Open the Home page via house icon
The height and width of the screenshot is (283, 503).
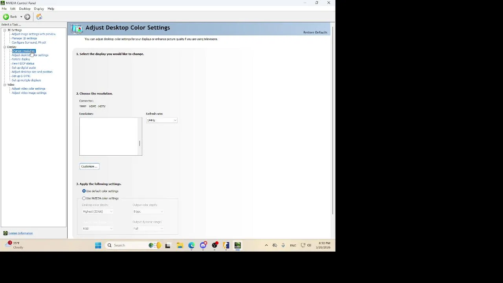pyautogui.click(x=39, y=17)
